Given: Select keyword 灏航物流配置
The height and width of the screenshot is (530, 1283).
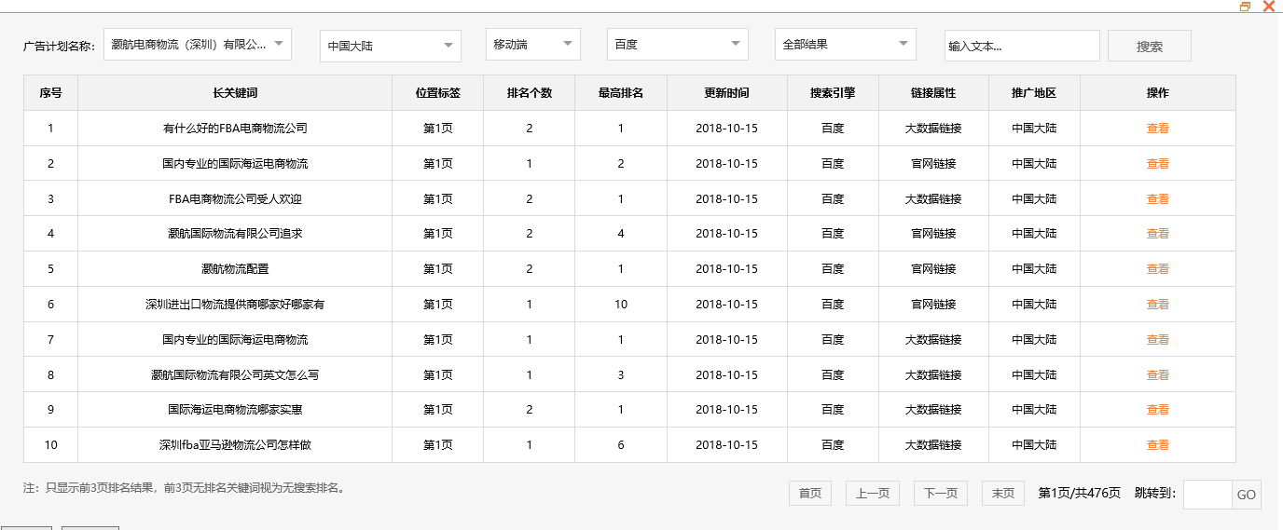Looking at the screenshot, I should (235, 269).
